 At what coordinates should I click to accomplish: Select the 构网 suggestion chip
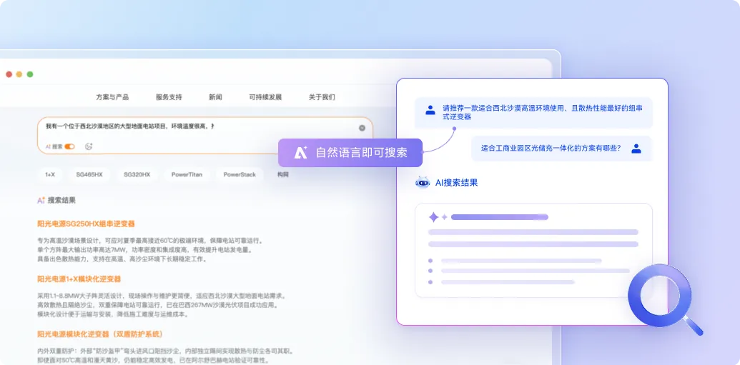282,174
